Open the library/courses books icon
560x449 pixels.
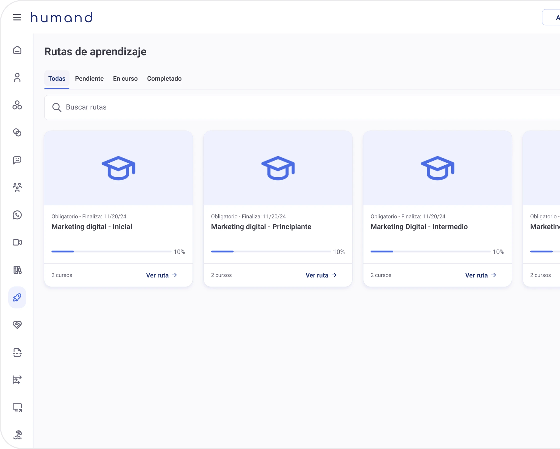click(17, 270)
